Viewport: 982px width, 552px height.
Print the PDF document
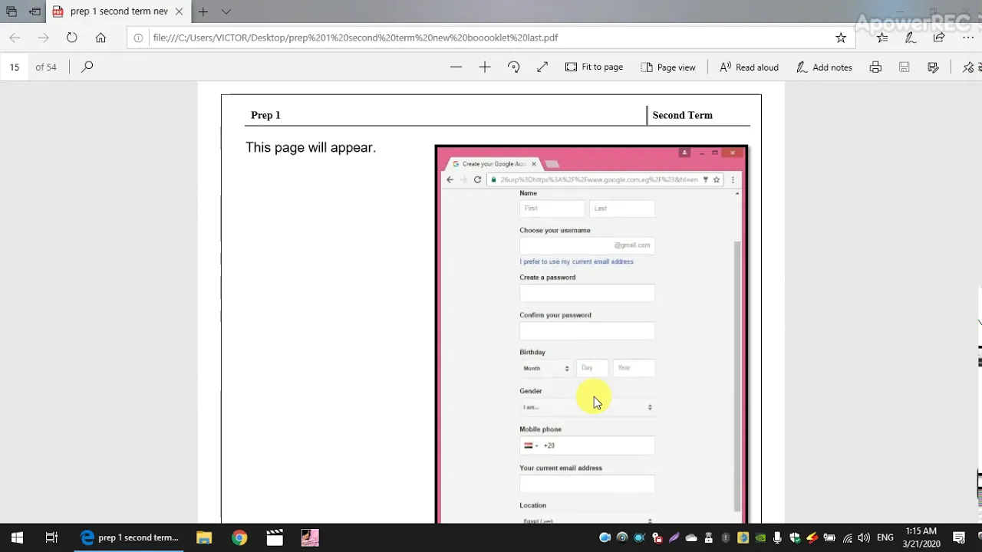[x=875, y=67]
